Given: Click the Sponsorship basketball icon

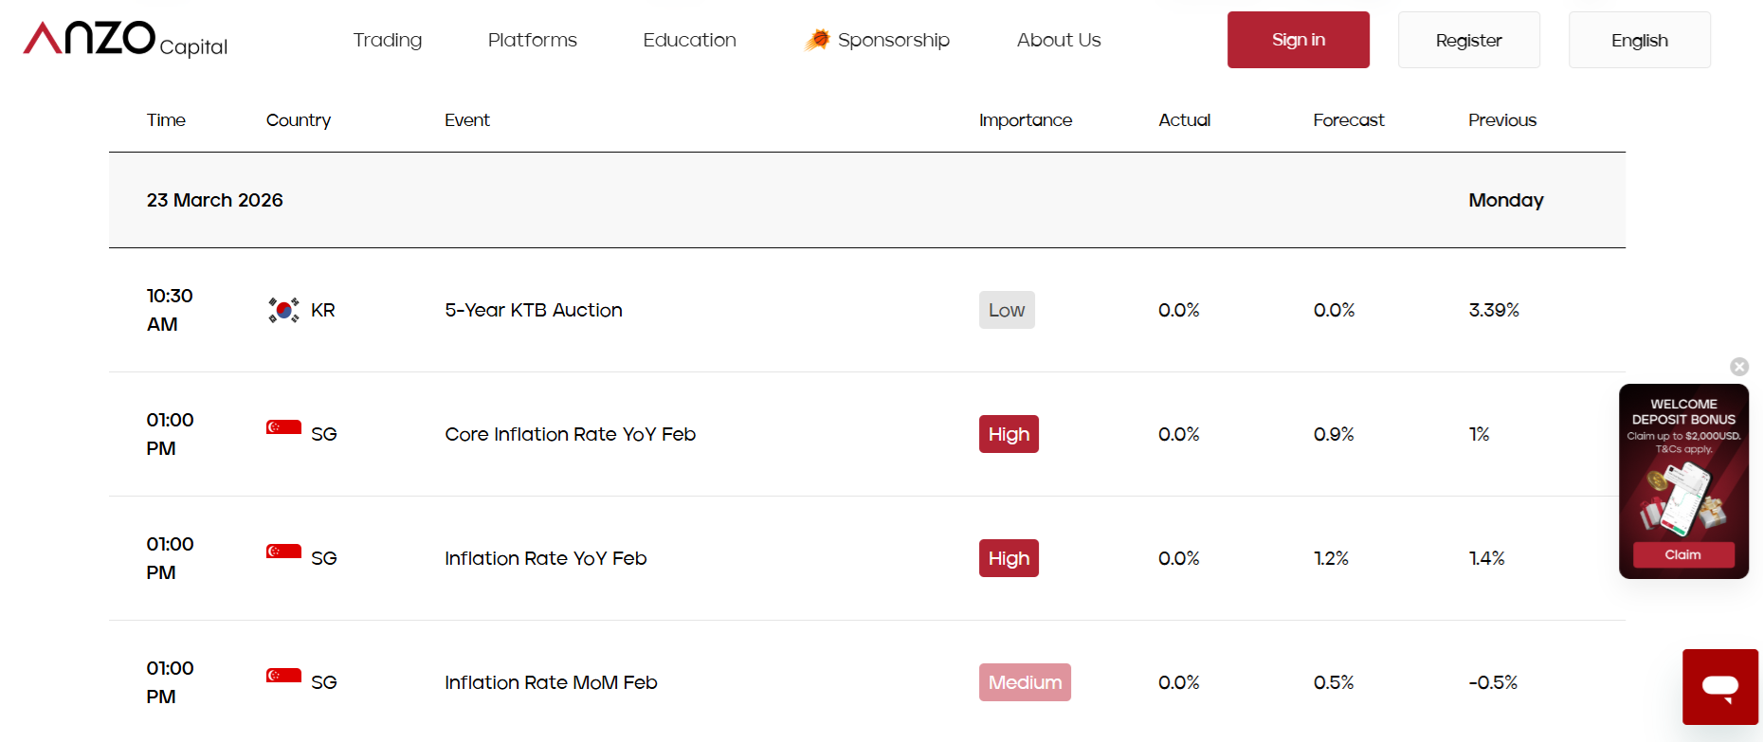Looking at the screenshot, I should pos(817,40).
